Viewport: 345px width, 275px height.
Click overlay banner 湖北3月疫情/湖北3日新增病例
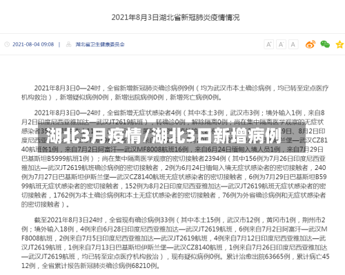pos(171,137)
